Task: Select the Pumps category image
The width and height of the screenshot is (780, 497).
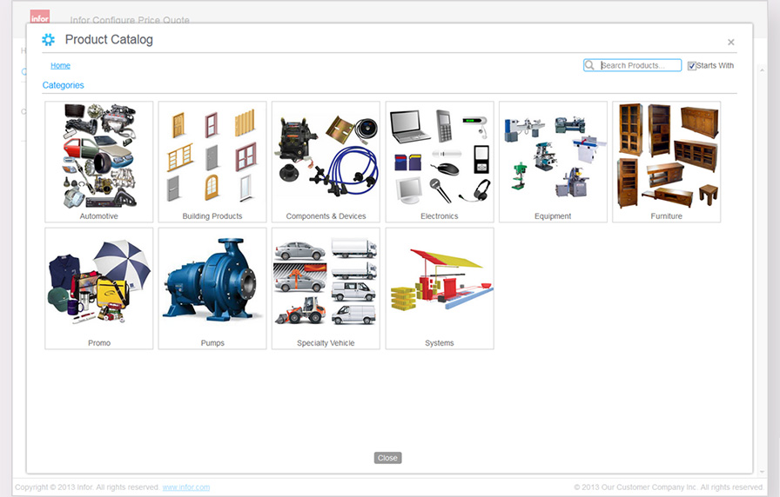Action: [212, 283]
